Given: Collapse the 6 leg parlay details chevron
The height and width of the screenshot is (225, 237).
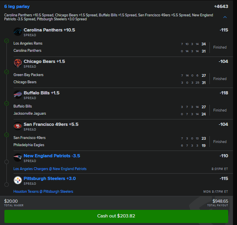Looking at the screenshot, I should point(225,17).
